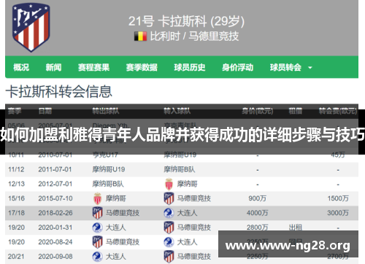Click the Monaco crest in the 12/13 row
Screen dimensions: 365x264
pos(169,184)
